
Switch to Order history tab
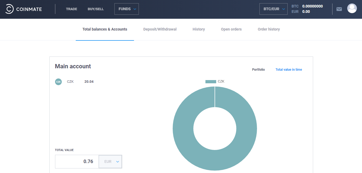click(269, 29)
